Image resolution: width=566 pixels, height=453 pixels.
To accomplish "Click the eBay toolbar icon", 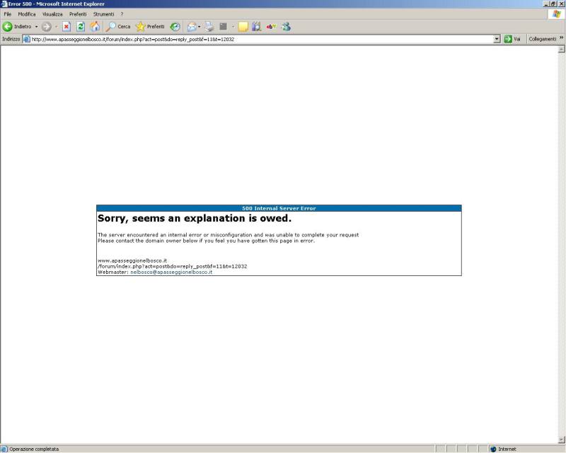I will pyautogui.click(x=271, y=26).
